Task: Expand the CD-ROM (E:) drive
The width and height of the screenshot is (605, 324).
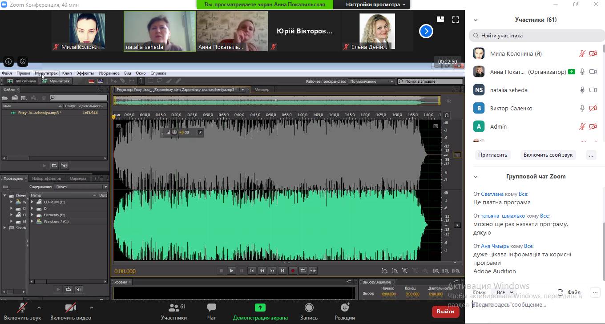Action: pos(32,202)
